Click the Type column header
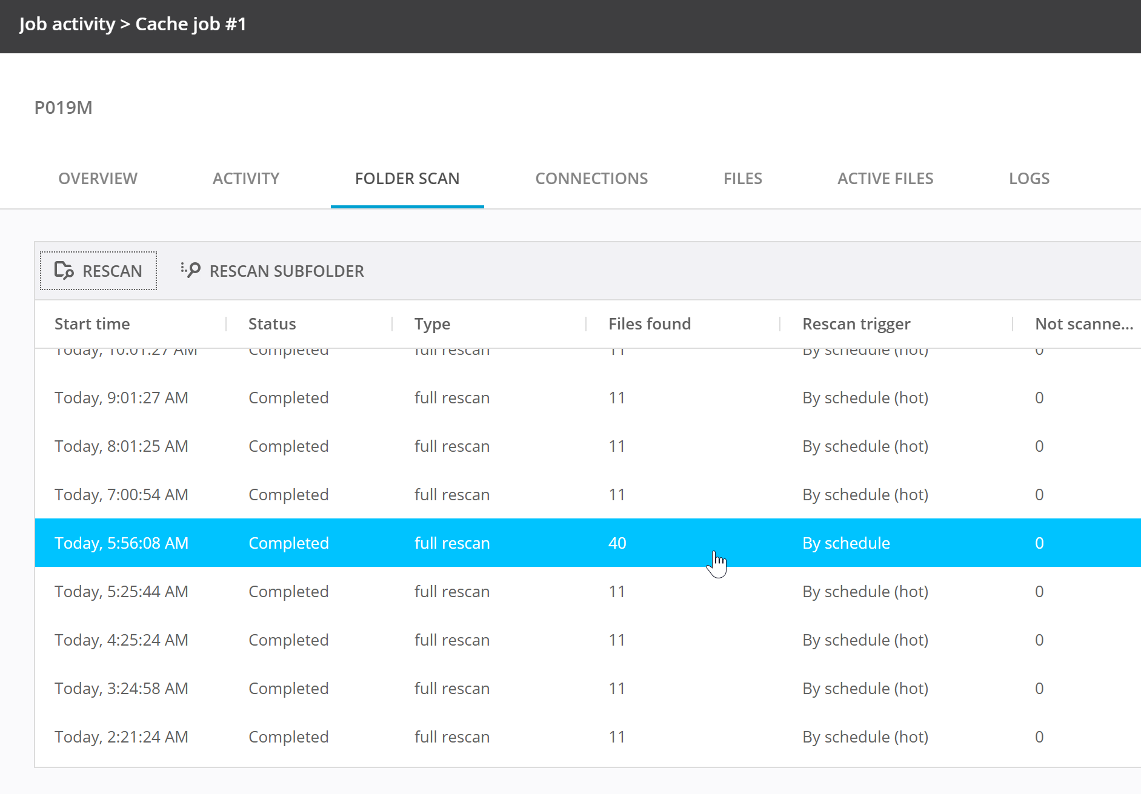 (x=432, y=324)
